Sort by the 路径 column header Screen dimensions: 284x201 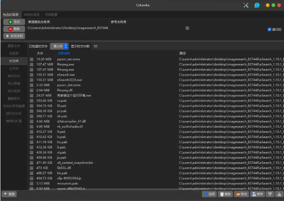pos(183,53)
